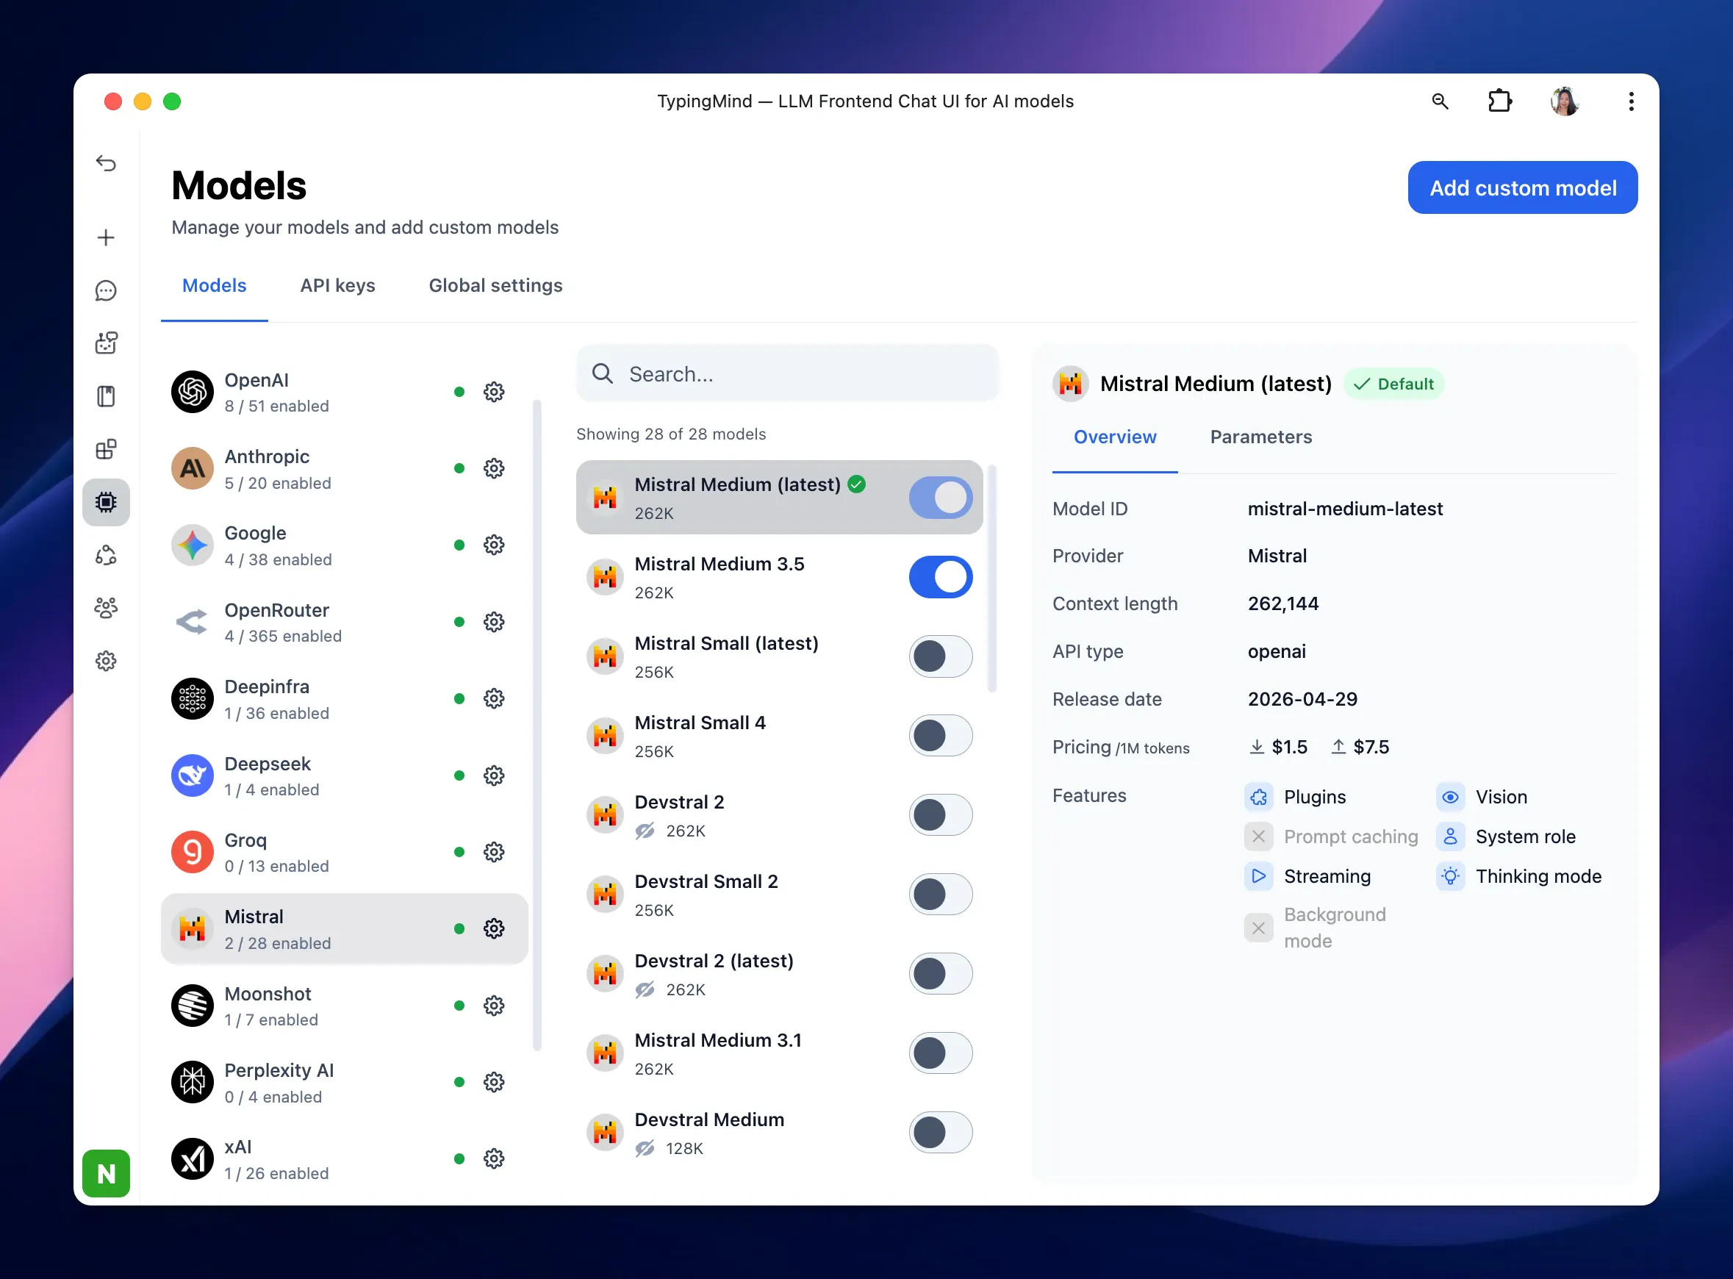The height and width of the screenshot is (1279, 1733).
Task: Open the prompt library book icon
Action: [x=106, y=396]
